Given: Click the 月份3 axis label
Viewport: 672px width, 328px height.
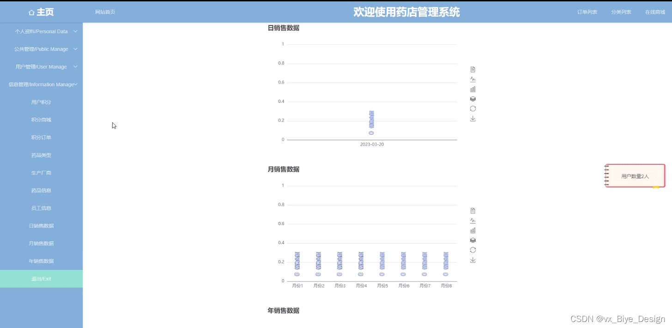Looking at the screenshot, I should tap(340, 286).
